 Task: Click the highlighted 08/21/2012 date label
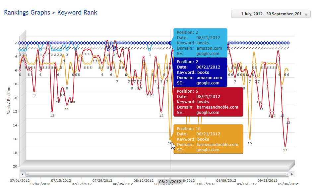(x=170, y=182)
